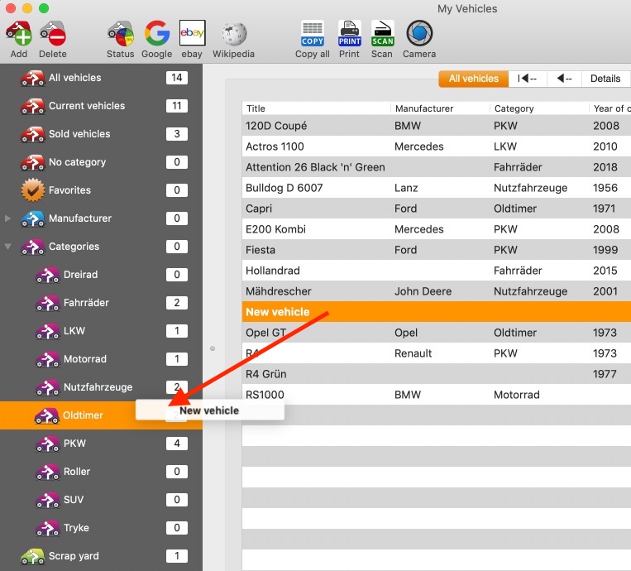The height and width of the screenshot is (571, 631).
Task: Click the Delete vehicle toolbar icon
Action: tap(53, 33)
